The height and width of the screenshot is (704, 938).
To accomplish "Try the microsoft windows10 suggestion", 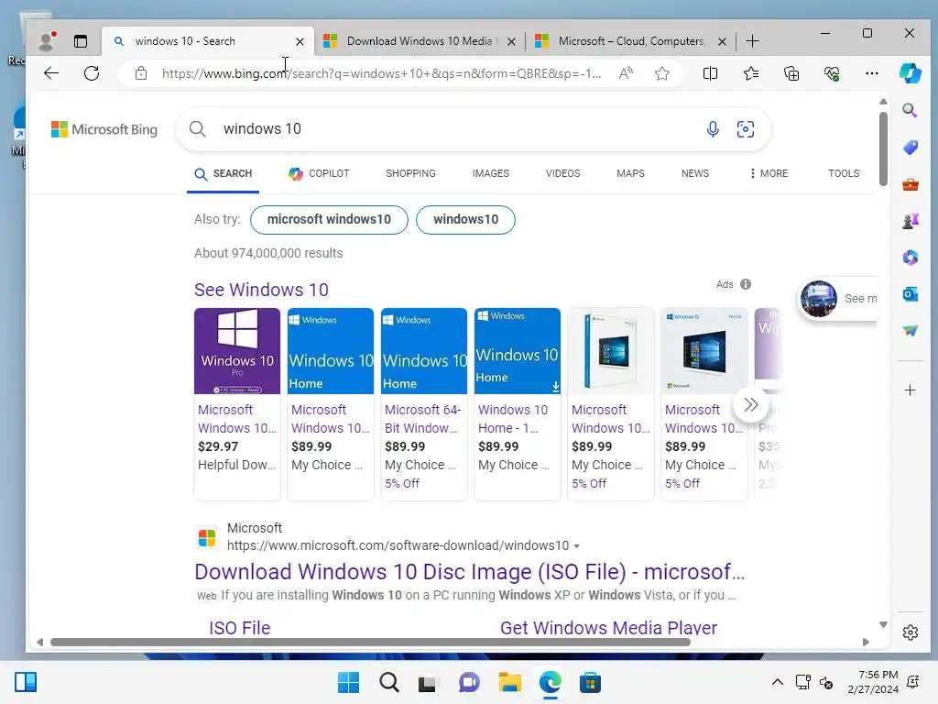I will 329,220.
